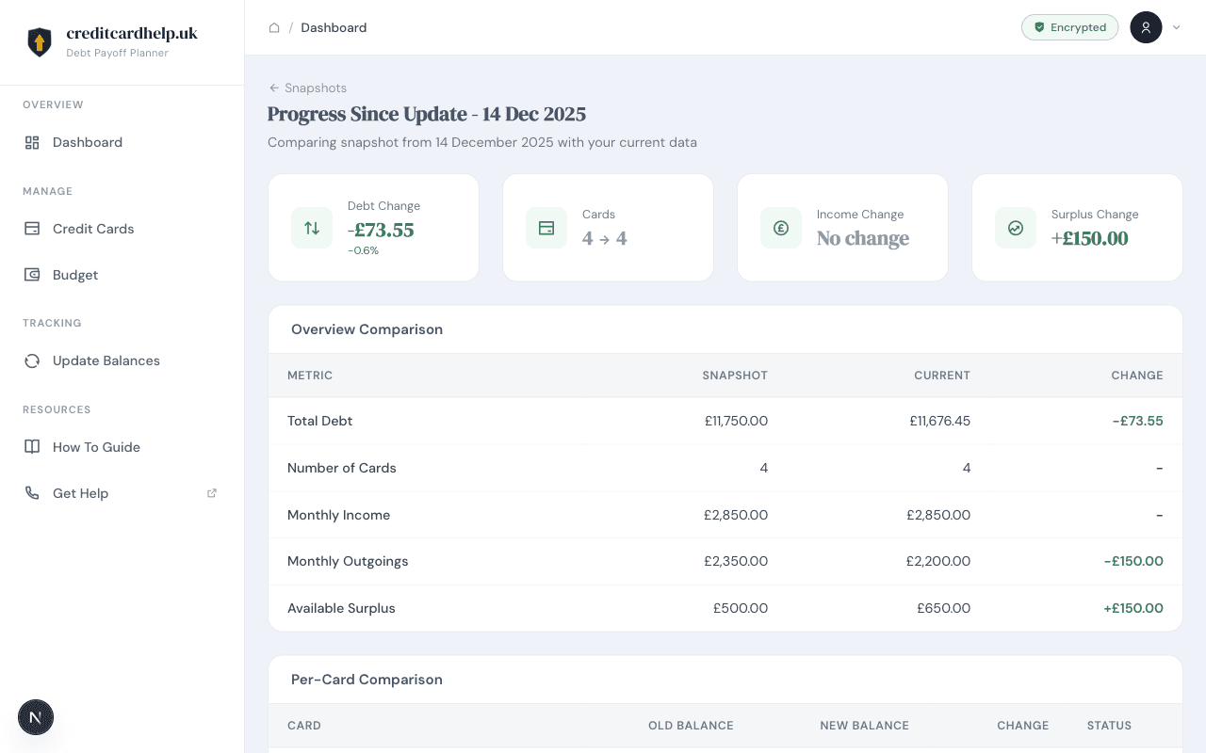Click the Cards summary card icon

tap(546, 228)
